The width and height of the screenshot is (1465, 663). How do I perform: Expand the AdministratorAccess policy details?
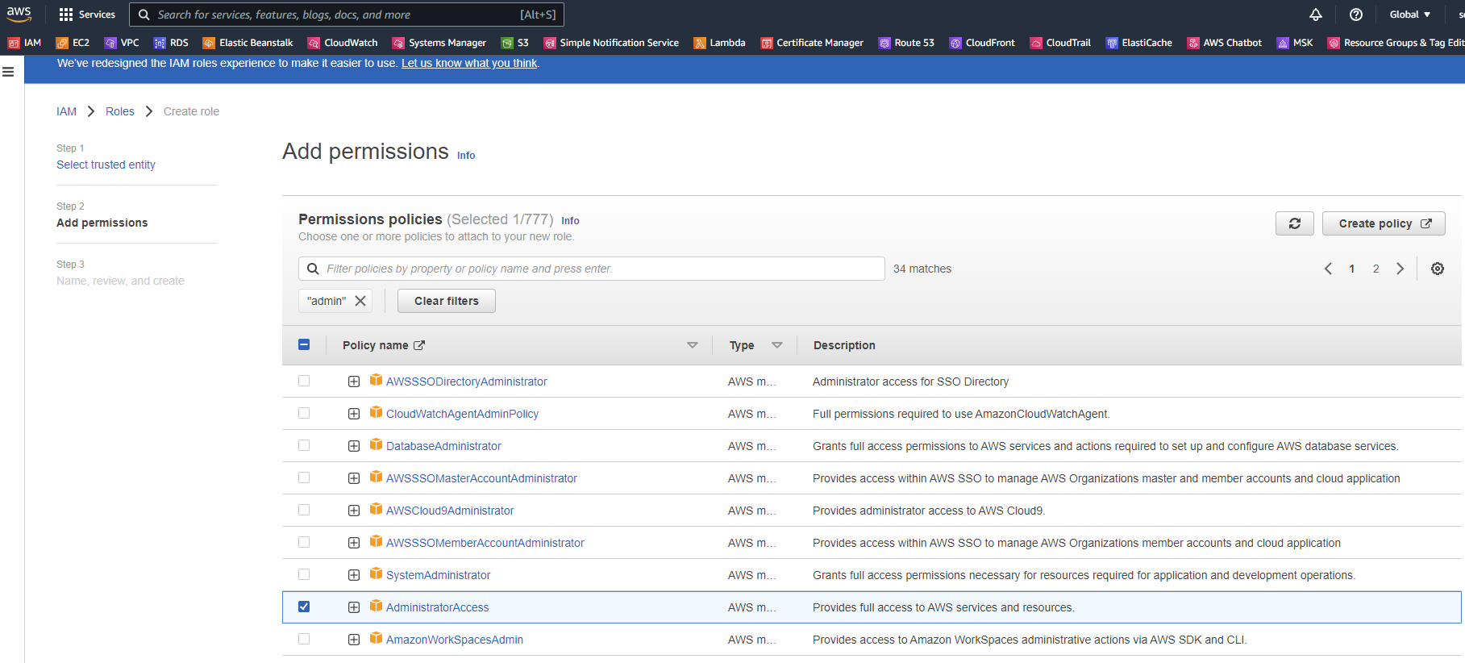coord(354,607)
